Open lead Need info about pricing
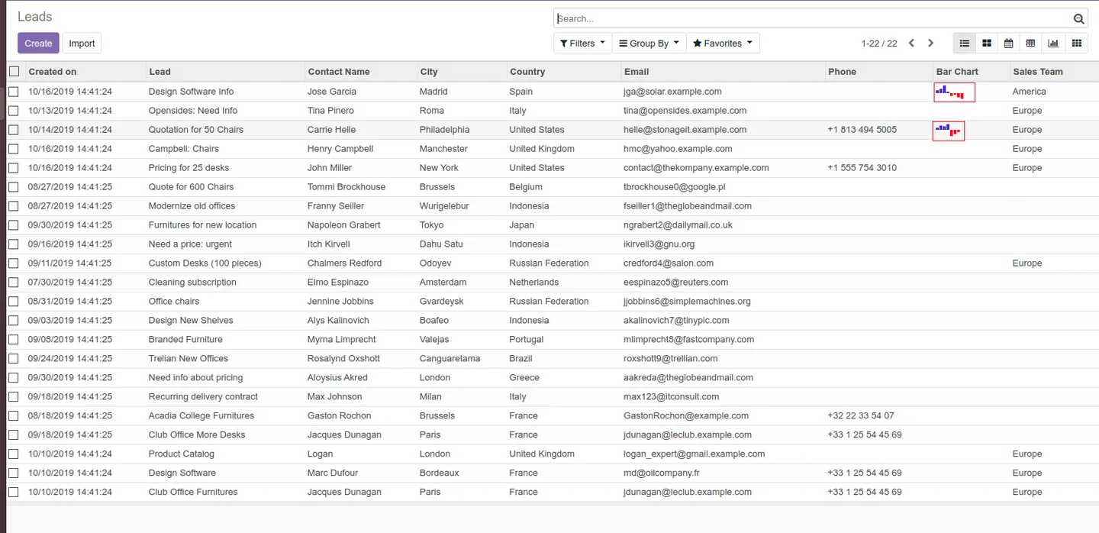 click(195, 378)
